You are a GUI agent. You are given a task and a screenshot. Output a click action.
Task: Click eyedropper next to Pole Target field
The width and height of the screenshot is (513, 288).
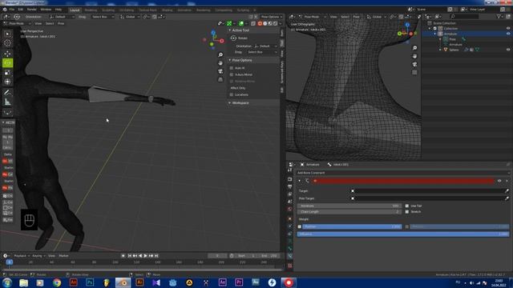507,198
